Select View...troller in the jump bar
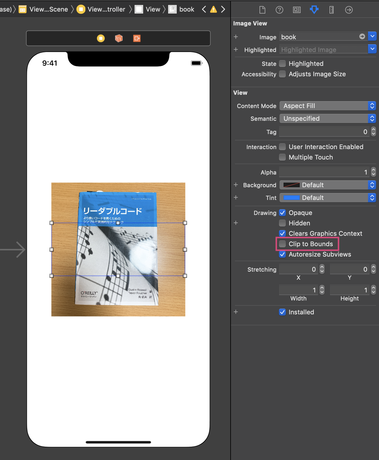Viewport: 379px width, 460px height. pos(106,9)
